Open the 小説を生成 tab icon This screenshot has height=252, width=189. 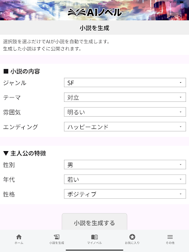point(57,237)
